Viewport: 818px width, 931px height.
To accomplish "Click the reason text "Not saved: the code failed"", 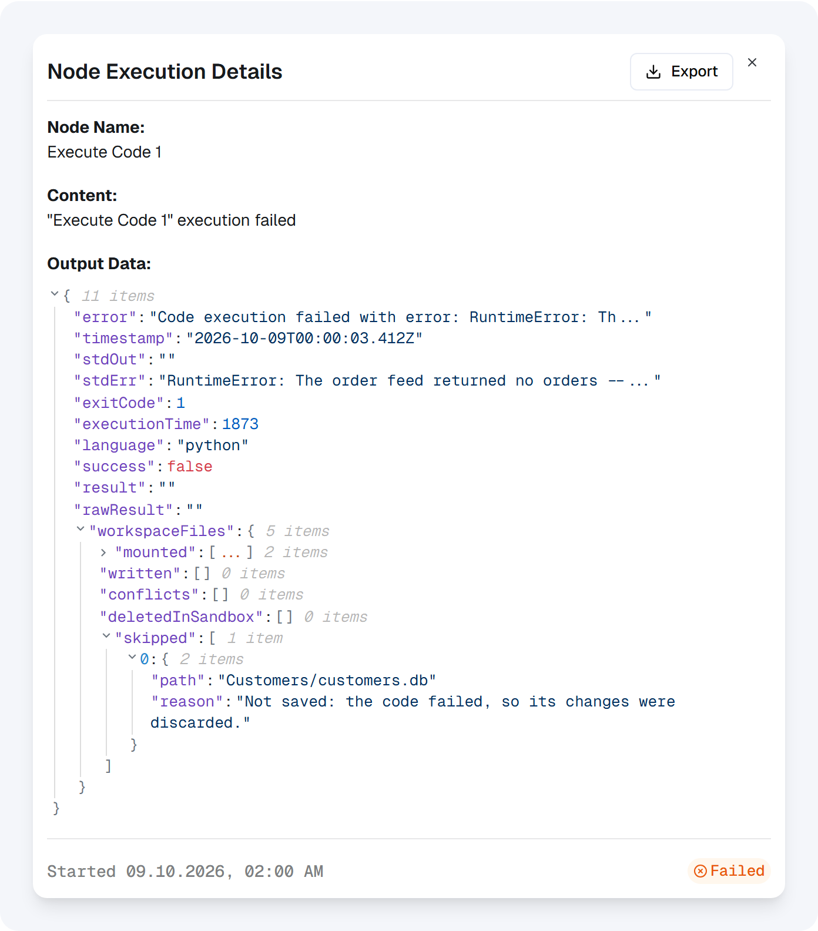I will [x=363, y=702].
